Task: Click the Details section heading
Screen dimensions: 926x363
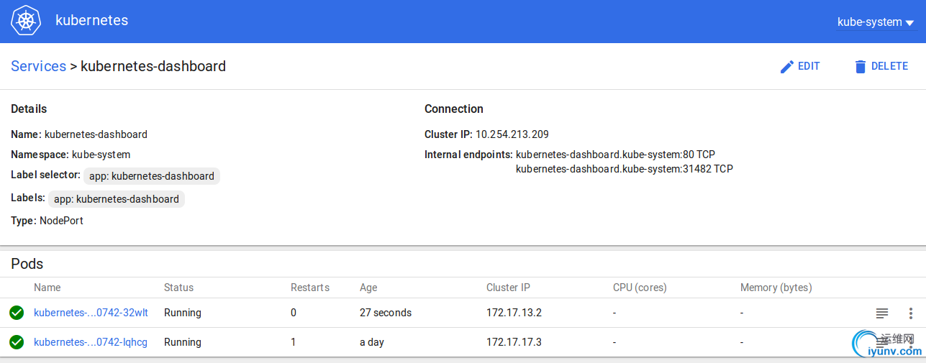Action: [29, 109]
